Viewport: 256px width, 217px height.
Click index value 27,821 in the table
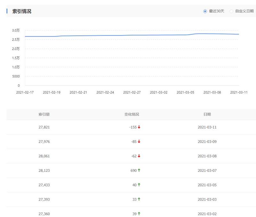click(x=44, y=127)
